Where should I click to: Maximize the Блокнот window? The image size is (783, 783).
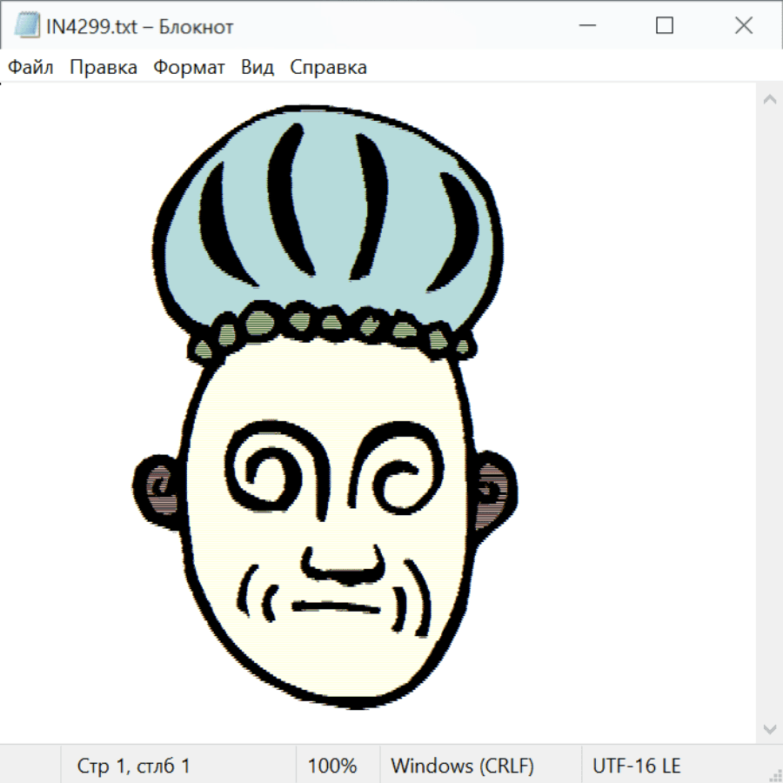[x=665, y=26]
